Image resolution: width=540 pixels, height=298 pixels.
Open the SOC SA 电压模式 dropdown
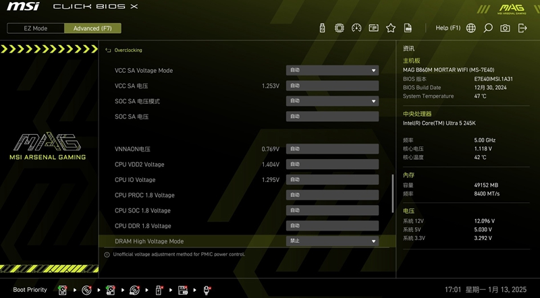pyautogui.click(x=331, y=101)
